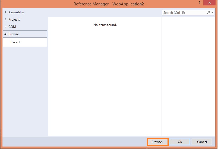Confirm with the OK button

180,142
